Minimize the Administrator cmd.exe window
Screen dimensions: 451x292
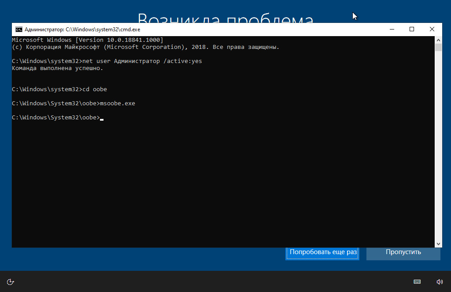392,30
